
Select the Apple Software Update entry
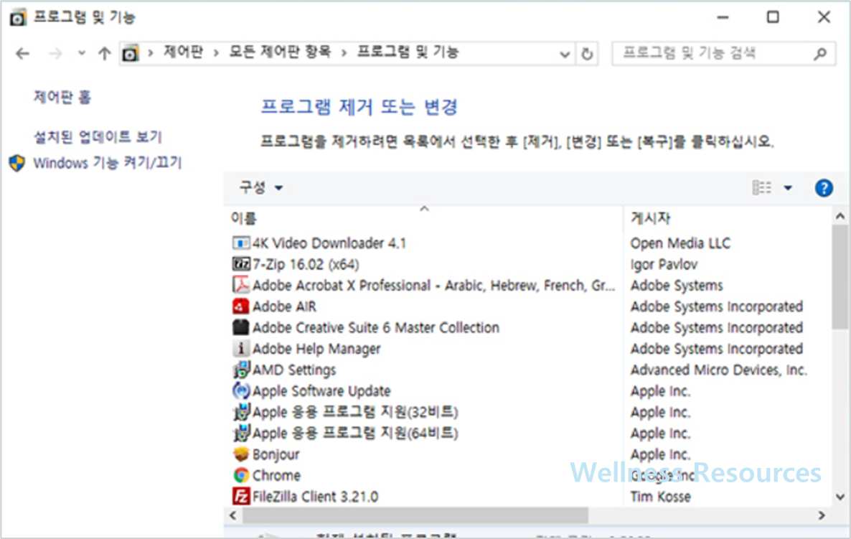(x=321, y=391)
